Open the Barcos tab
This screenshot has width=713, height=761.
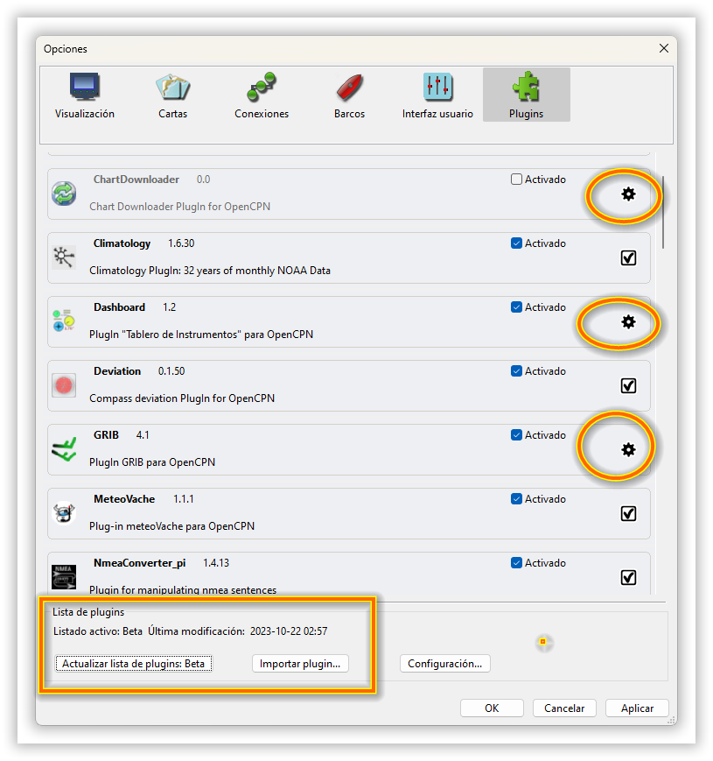pos(349,95)
